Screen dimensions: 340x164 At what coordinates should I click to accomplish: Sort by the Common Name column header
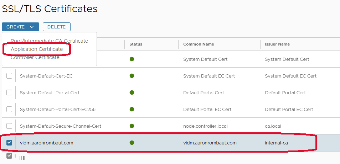pyautogui.click(x=199, y=44)
